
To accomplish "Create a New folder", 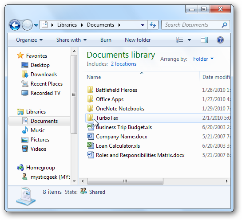I will [138, 40].
